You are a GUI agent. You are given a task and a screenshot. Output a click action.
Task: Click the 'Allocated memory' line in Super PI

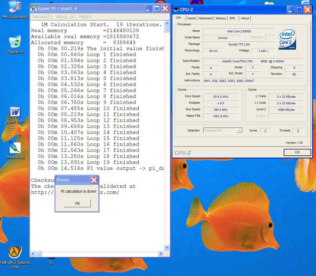pos(83,42)
